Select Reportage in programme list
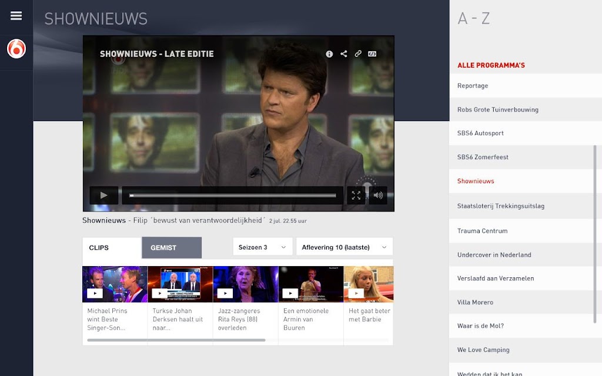Viewport: 602px width, 376px height. [525, 86]
